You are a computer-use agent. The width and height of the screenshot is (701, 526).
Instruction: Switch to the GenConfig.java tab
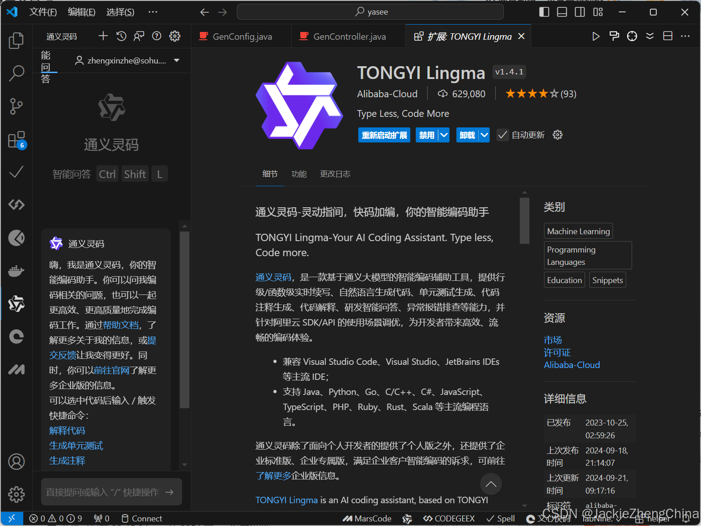click(x=241, y=37)
